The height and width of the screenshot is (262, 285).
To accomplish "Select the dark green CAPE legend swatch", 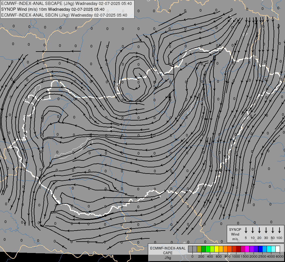I will click(203, 249).
